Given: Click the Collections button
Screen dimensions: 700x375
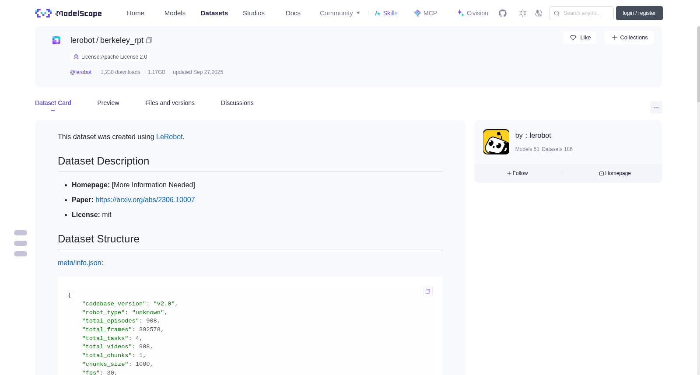Looking at the screenshot, I should tap(629, 38).
